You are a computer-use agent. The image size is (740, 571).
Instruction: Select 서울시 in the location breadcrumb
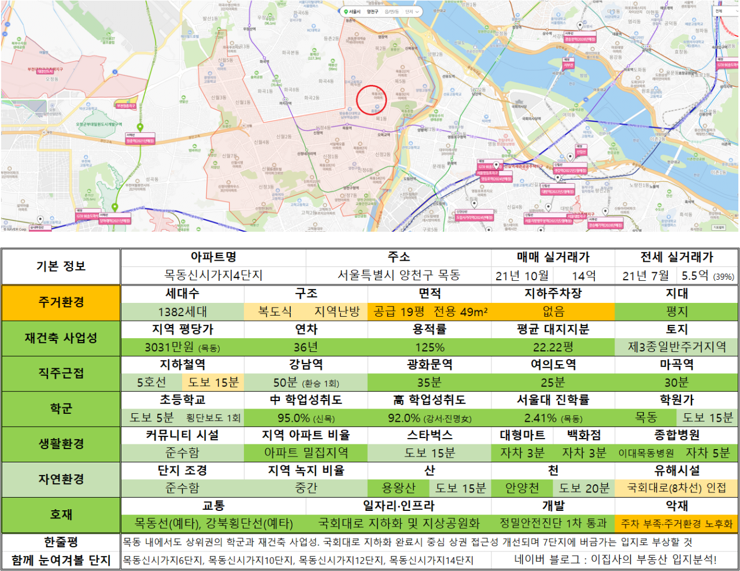tap(354, 12)
